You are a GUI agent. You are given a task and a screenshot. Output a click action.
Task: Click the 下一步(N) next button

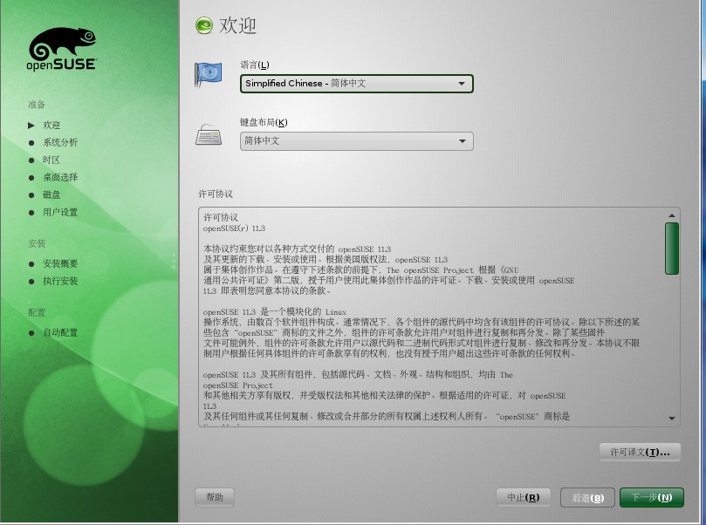point(652,498)
